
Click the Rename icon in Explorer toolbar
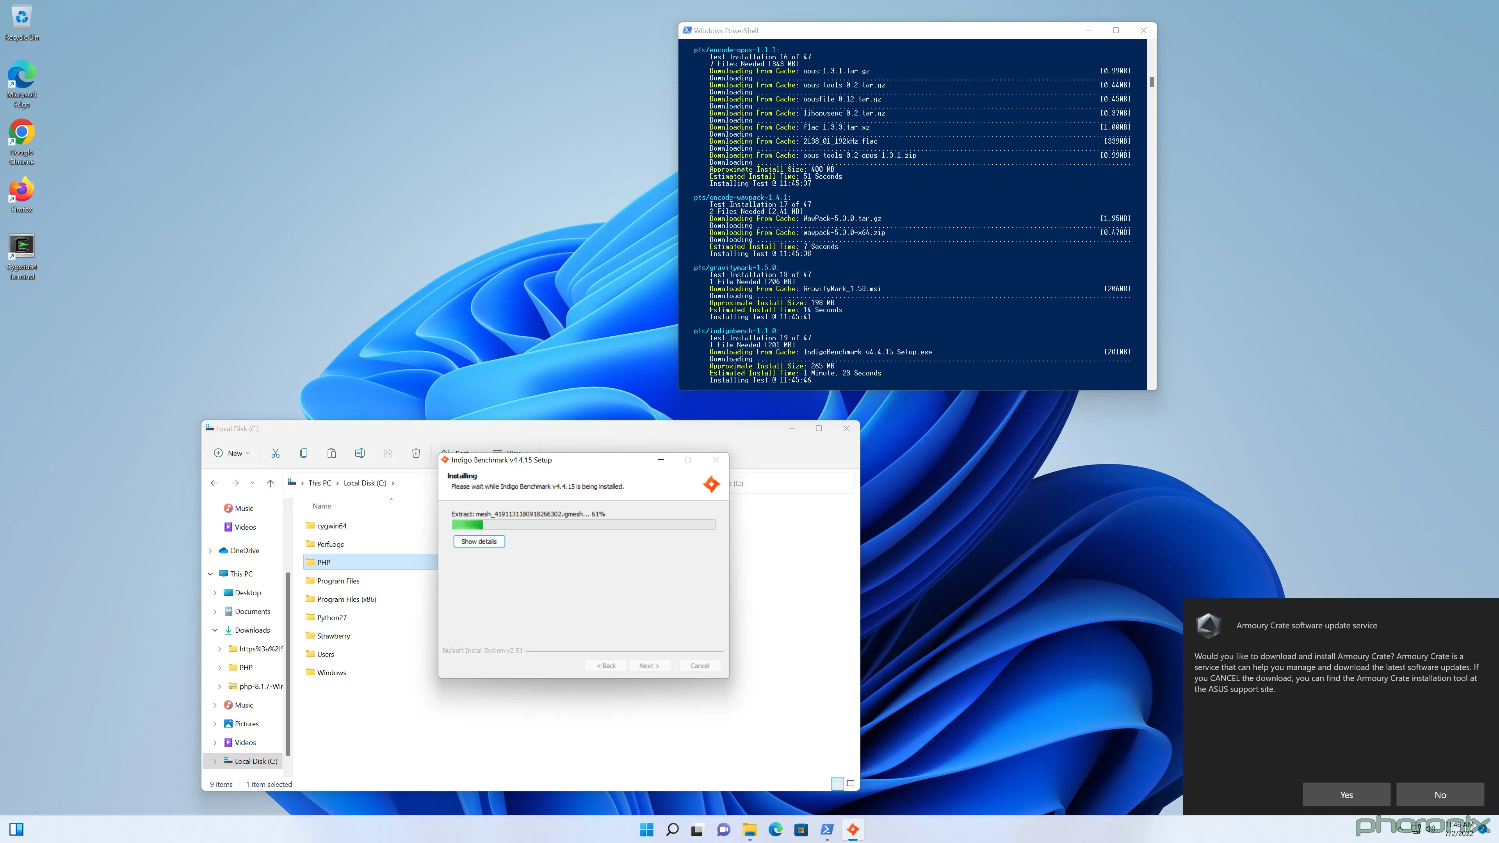[360, 453]
